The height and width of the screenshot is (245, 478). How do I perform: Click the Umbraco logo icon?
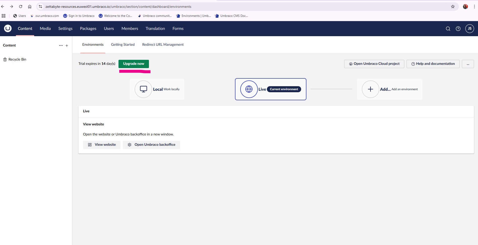coord(8,28)
